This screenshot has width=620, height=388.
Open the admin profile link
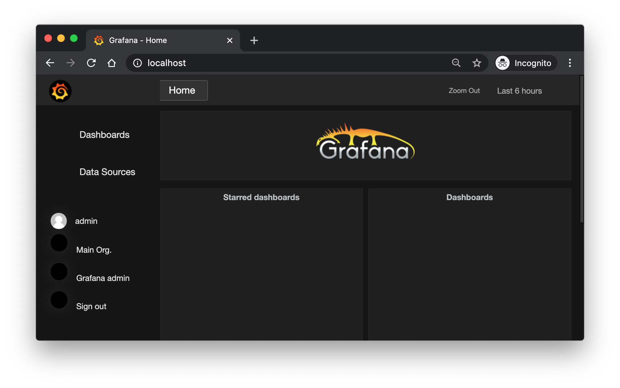86,221
